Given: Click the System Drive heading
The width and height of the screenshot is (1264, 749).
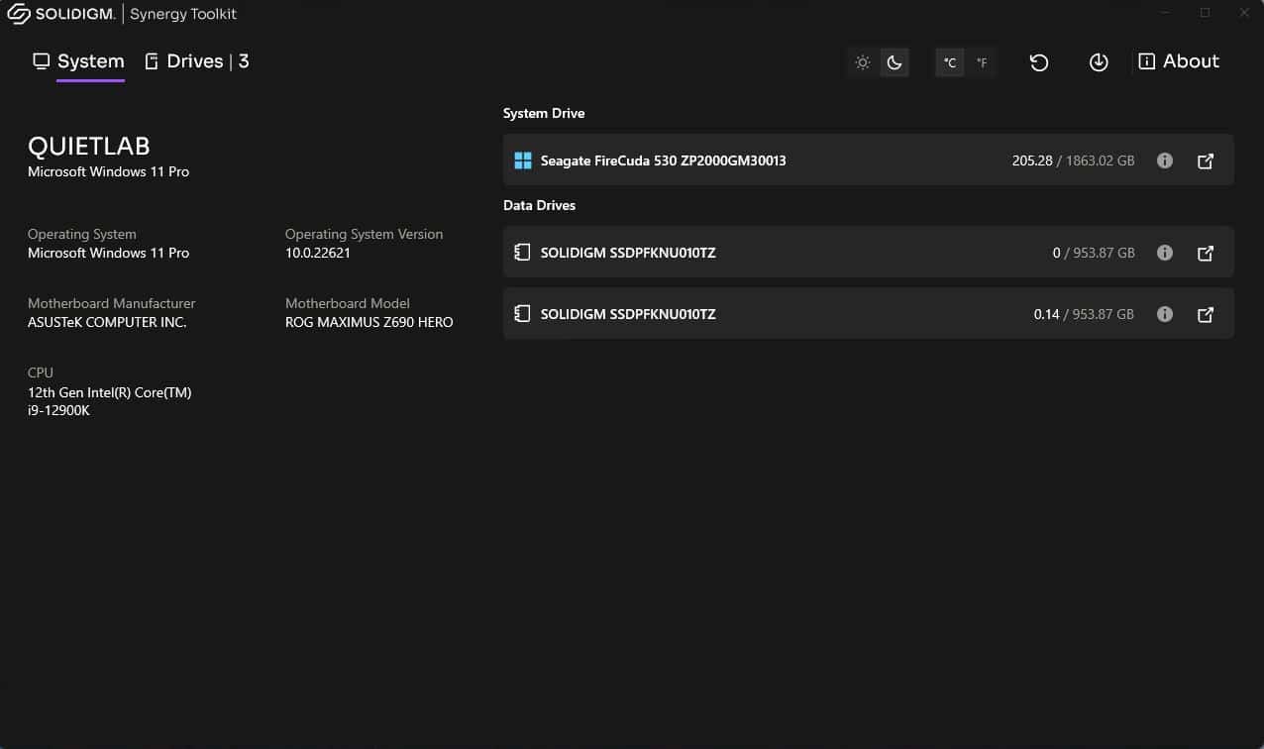Looking at the screenshot, I should pos(544,113).
